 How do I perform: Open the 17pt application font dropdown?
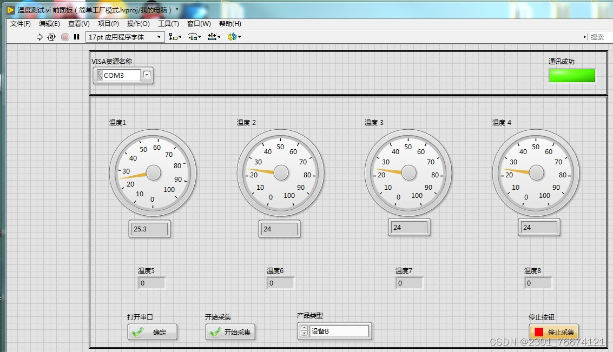(x=160, y=37)
